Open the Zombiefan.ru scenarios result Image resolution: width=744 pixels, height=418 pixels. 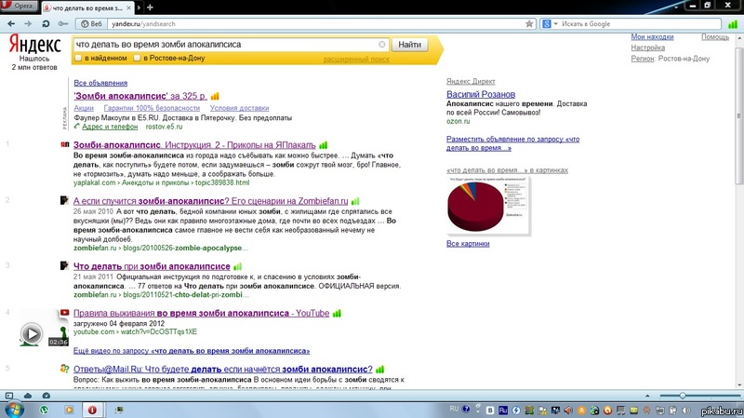click(x=211, y=201)
